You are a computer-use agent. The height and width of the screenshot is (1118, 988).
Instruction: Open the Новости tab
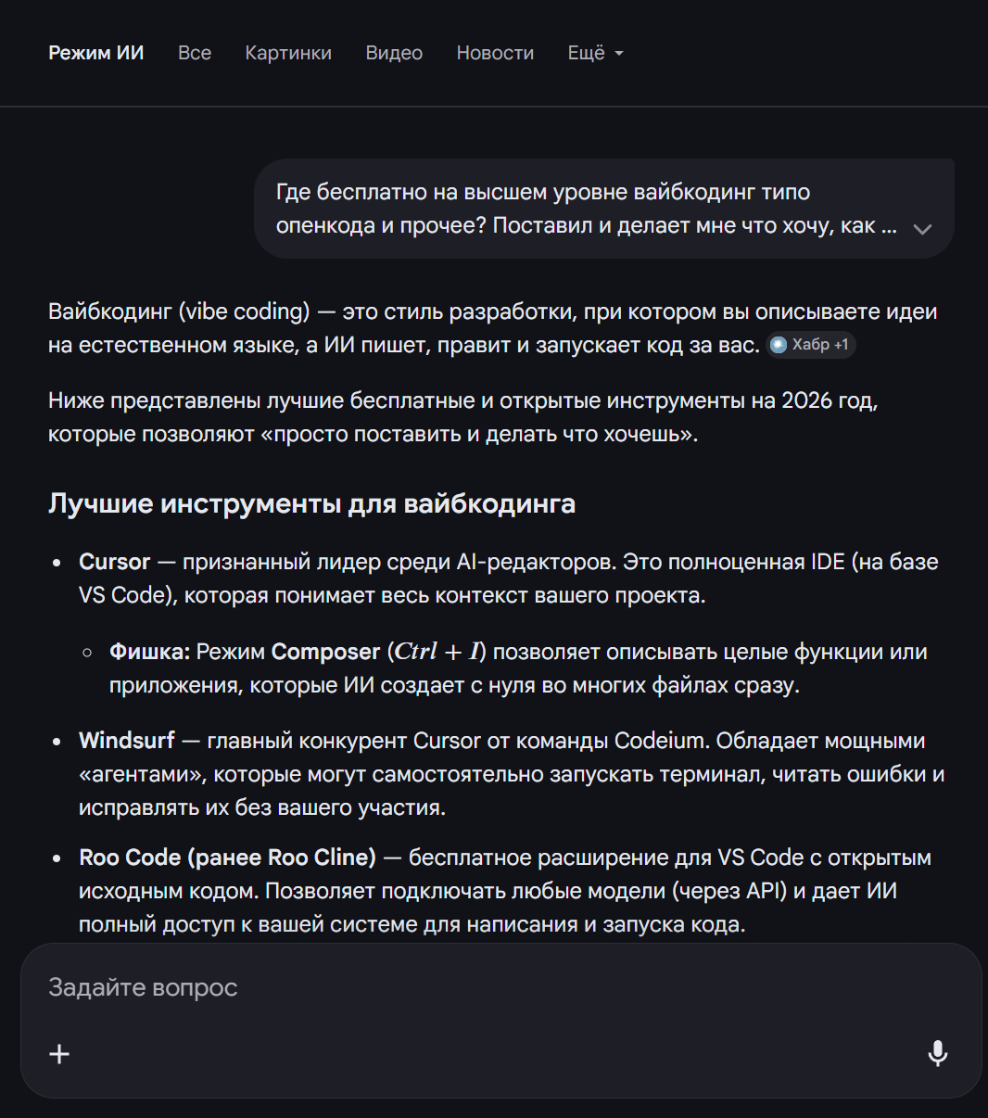pos(495,54)
